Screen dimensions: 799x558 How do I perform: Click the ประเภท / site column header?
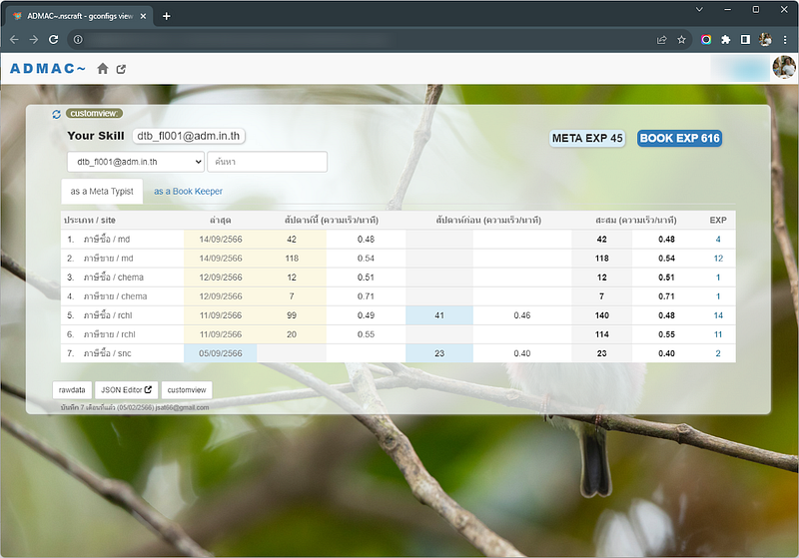90,220
